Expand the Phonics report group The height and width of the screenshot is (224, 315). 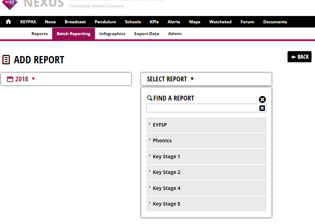click(x=206, y=141)
